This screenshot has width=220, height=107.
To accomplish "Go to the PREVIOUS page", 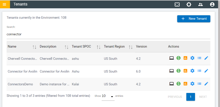I will (175, 97).
